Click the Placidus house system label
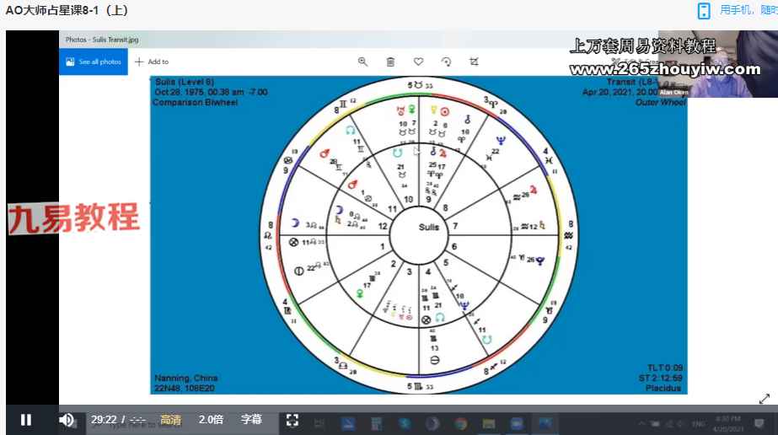 pos(663,388)
